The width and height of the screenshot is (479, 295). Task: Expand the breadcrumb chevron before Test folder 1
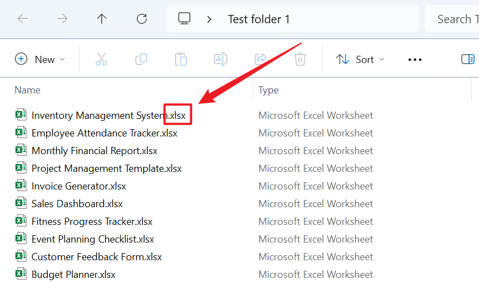(x=209, y=19)
